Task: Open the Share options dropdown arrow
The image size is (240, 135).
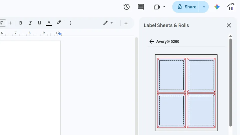Action: pyautogui.click(x=204, y=7)
